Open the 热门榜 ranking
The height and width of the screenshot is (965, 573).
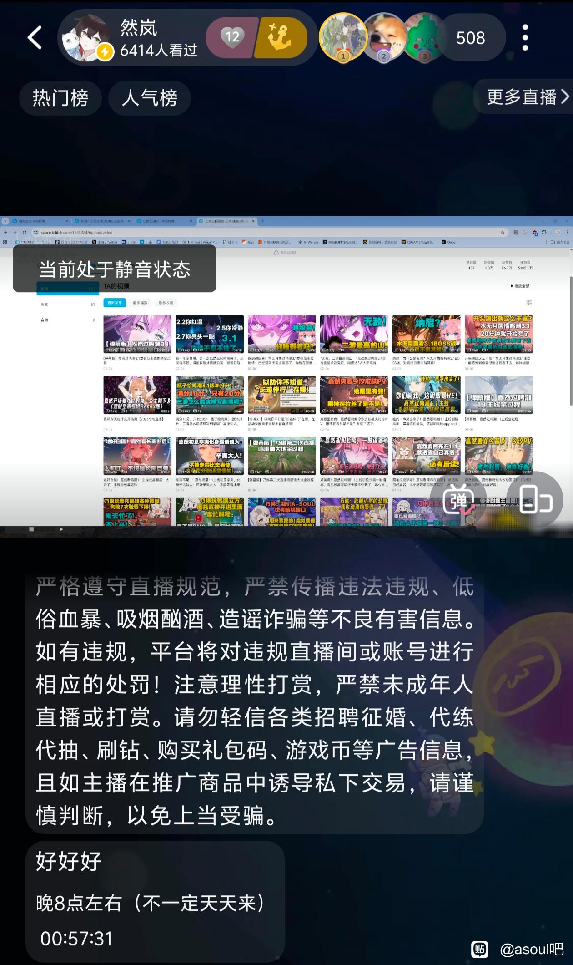coord(60,98)
